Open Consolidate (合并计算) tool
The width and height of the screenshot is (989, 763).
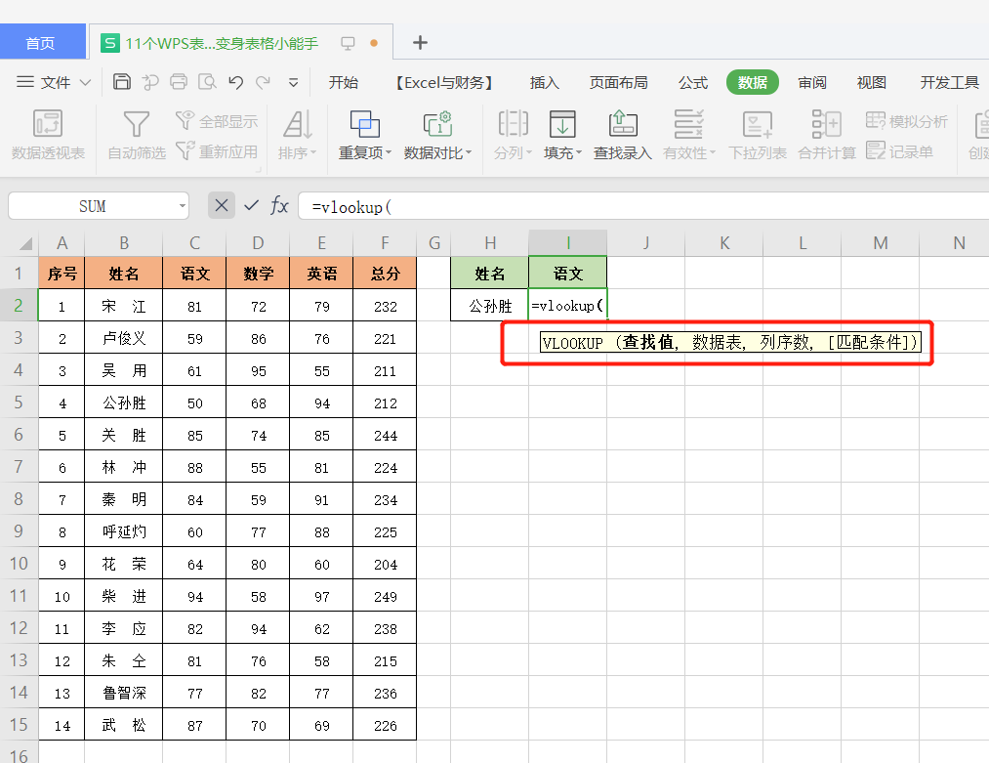click(x=827, y=135)
